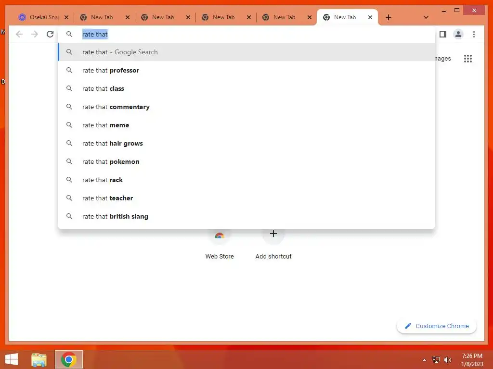
Task: Close the Osekai Snapshots tab
Action: [x=66, y=17]
